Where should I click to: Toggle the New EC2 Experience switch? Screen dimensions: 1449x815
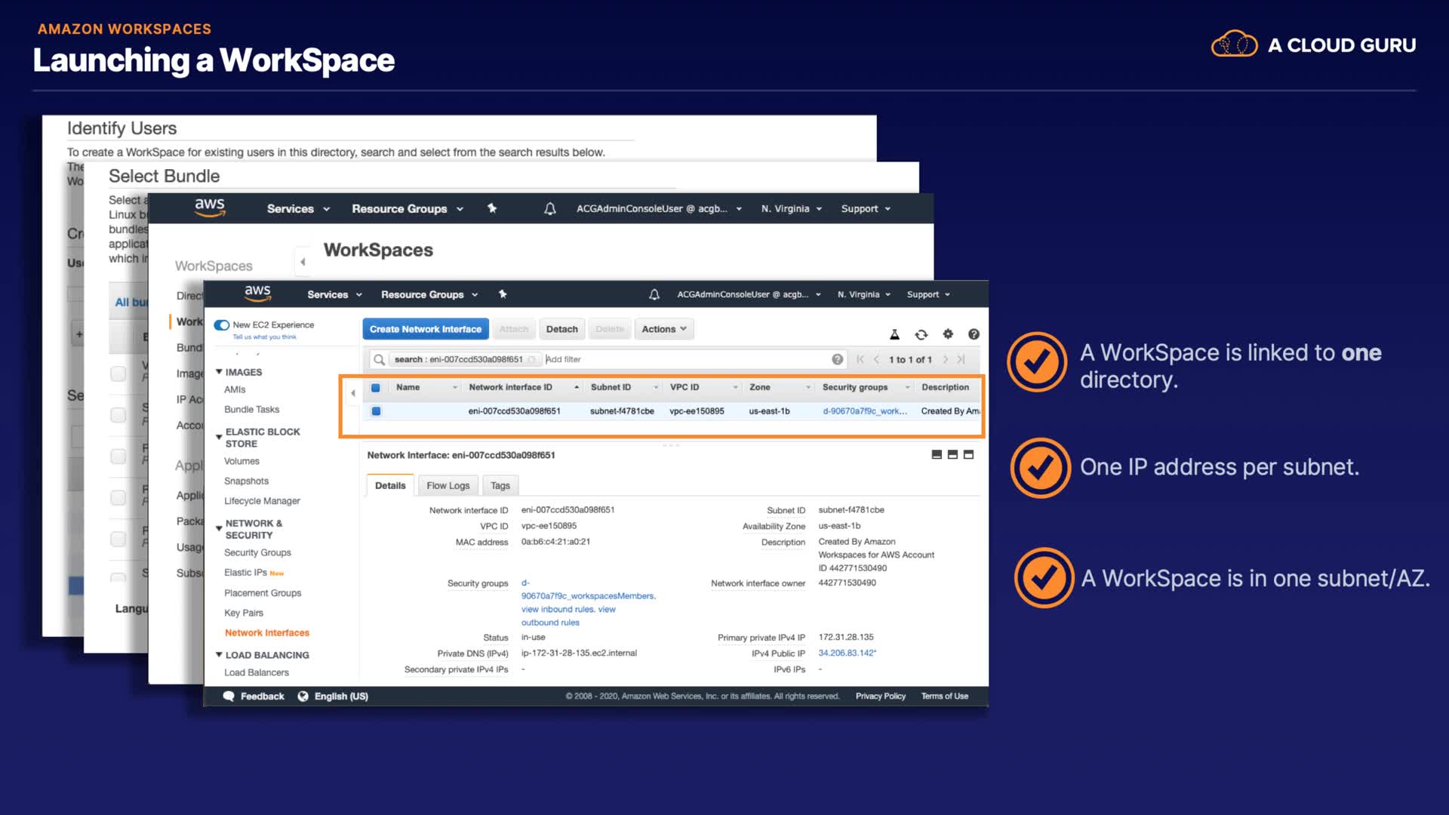click(x=222, y=325)
